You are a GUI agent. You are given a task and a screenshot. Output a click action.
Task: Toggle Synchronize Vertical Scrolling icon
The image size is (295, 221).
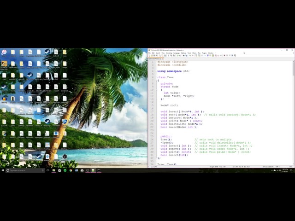coord(196,55)
